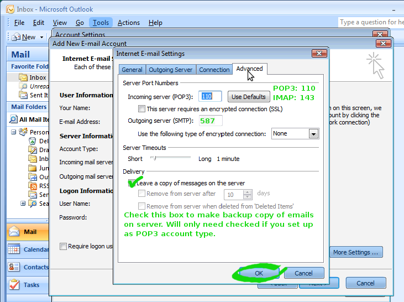Open the Outbox folder icon

tap(33, 177)
